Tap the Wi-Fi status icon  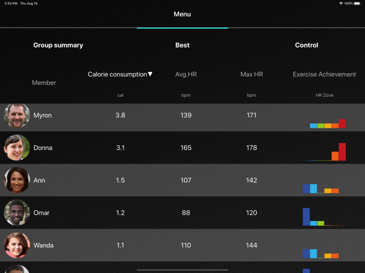click(x=341, y=3)
